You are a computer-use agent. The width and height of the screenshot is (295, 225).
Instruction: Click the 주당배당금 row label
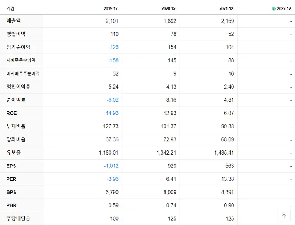point(18,219)
